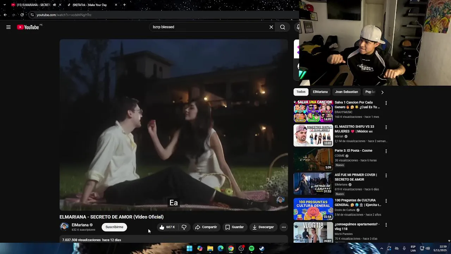Open Detrás de Cámaras thumbnail 31:53
The height and width of the screenshot is (254, 451).
click(x=313, y=183)
